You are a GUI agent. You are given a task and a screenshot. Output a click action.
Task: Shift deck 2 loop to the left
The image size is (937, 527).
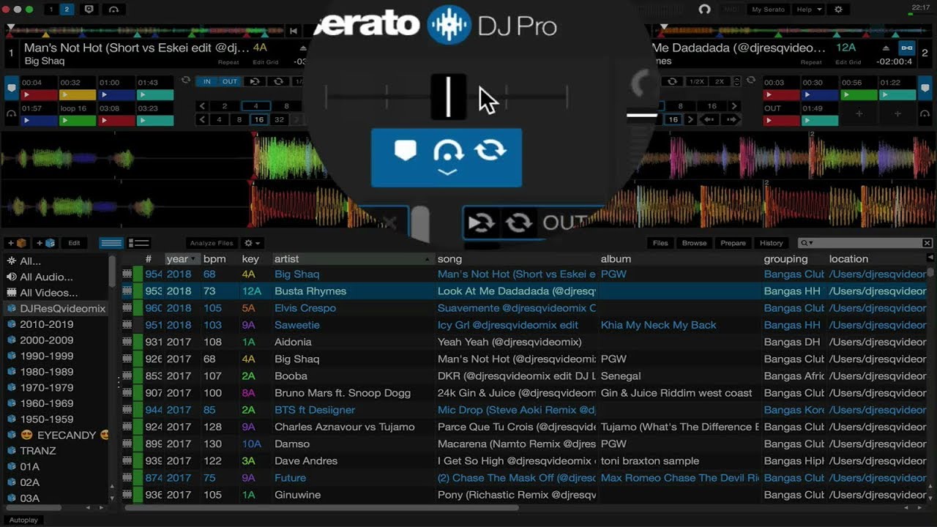tap(709, 119)
